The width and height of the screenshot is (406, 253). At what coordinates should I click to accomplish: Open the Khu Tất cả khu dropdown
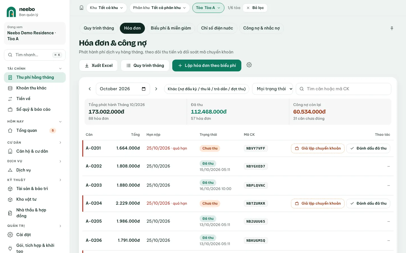(107, 8)
